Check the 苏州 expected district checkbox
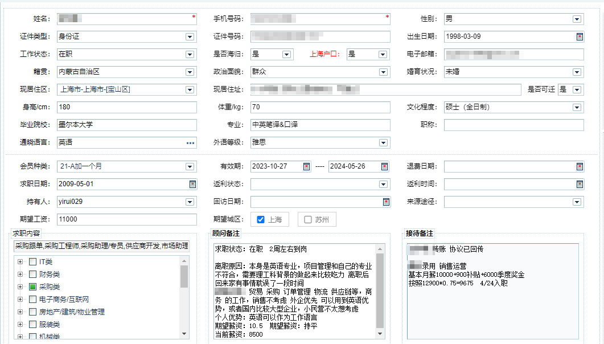 (308, 220)
